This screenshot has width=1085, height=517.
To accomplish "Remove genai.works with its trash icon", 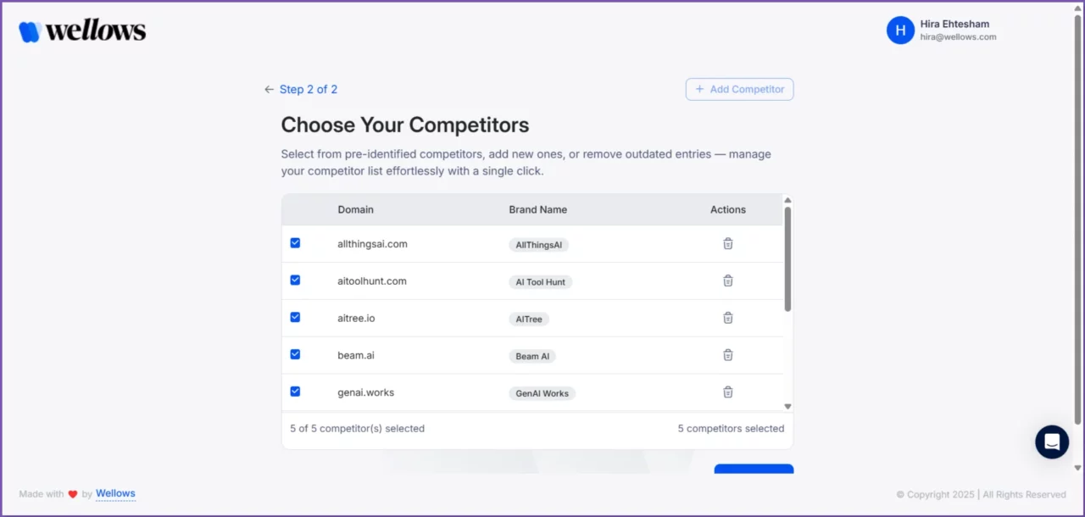I will 727,392.
